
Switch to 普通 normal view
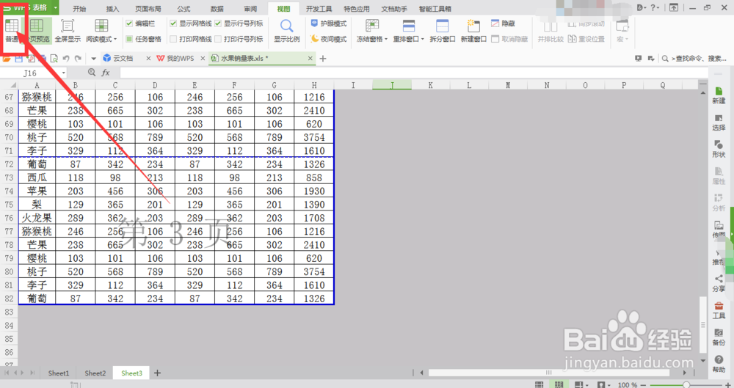tap(12, 31)
